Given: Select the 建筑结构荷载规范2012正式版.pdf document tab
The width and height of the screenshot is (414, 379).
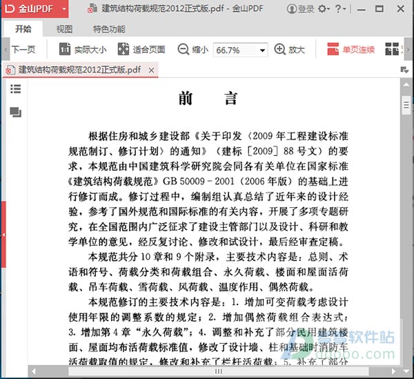Looking at the screenshot, I should (x=80, y=70).
